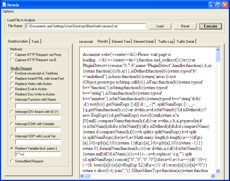Click the Execute button
Viewport: 230px width, 181px height.
click(210, 26)
